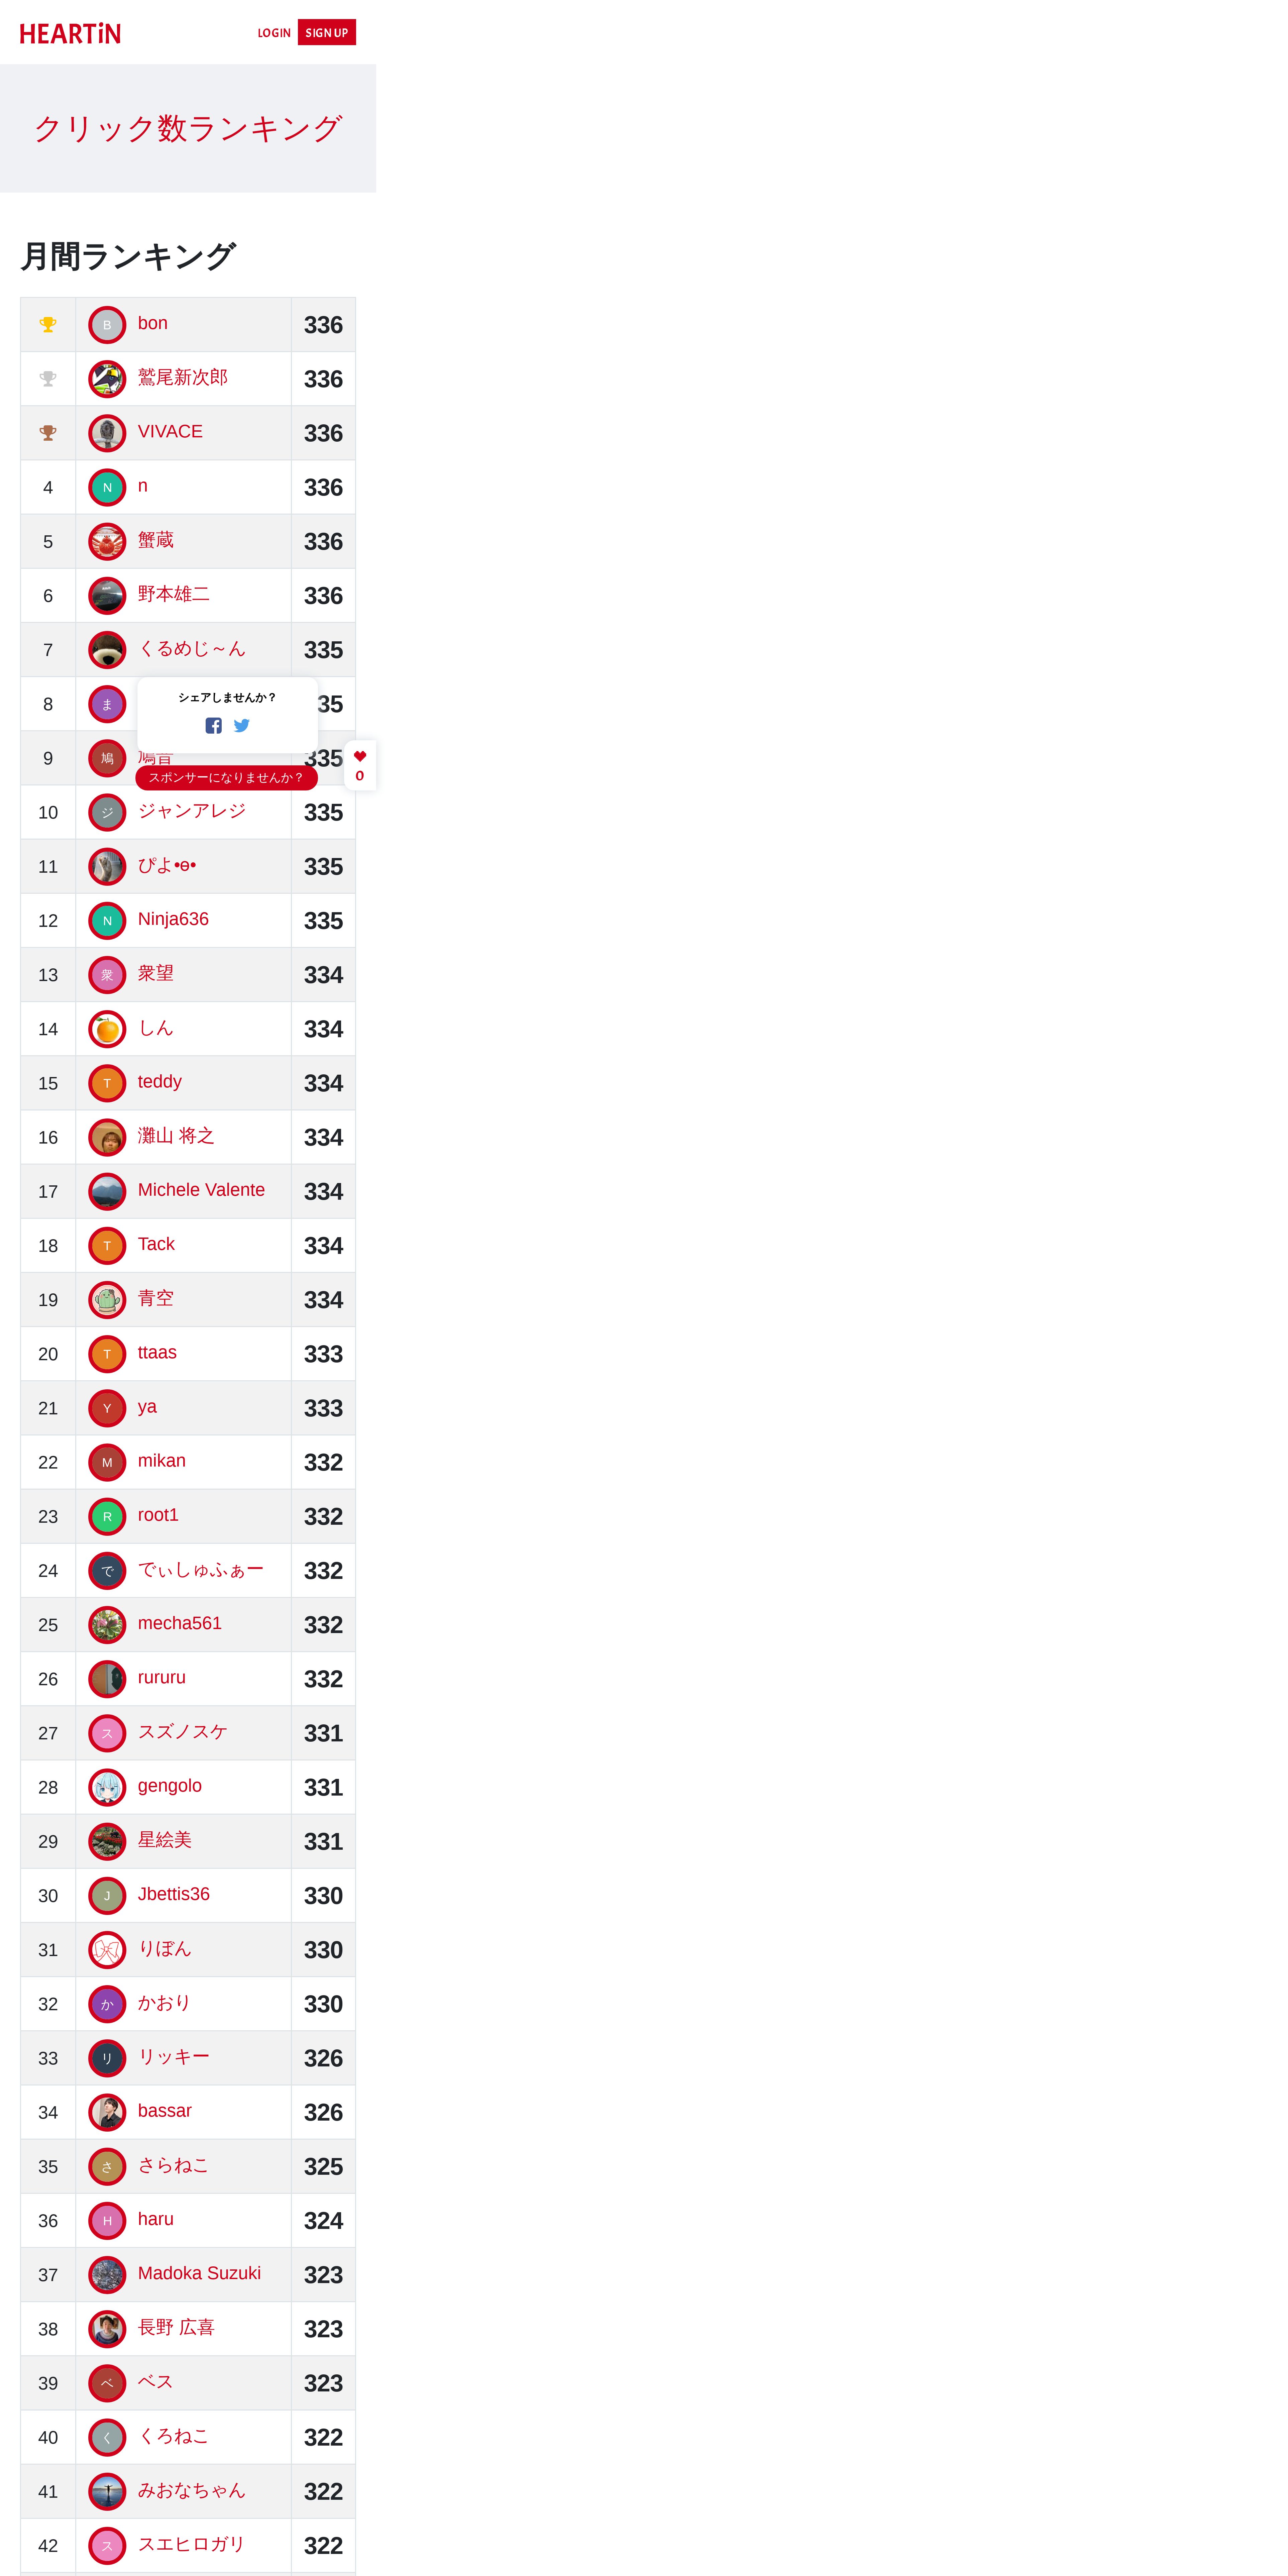Viewport: 1288px width, 2576px height.
Task: Click the crab avatar of 蟹蔵
Action: [107, 541]
